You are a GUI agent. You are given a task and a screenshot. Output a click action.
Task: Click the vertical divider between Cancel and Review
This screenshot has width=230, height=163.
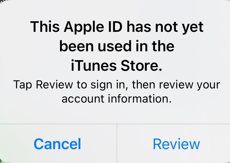[x=117, y=144]
